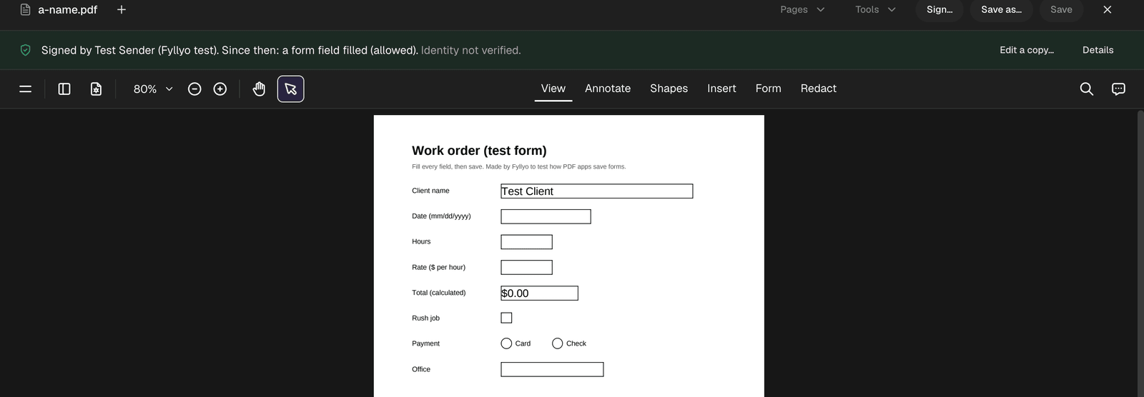Open signature Details link
Image resolution: width=1144 pixels, height=397 pixels.
(x=1098, y=50)
